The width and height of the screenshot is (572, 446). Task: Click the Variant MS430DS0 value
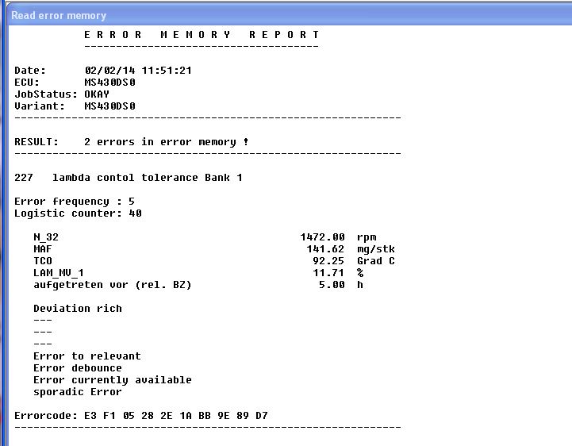click(x=109, y=106)
